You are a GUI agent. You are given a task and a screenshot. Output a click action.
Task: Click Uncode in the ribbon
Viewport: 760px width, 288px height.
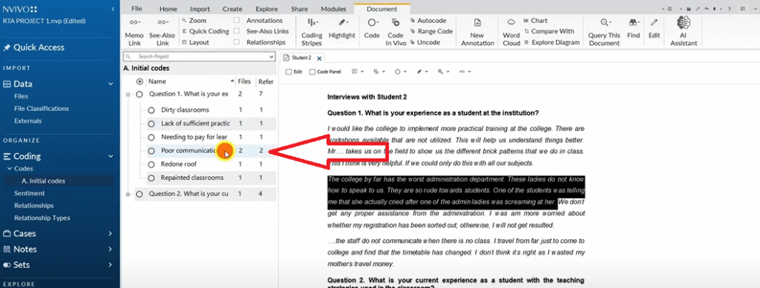click(x=425, y=42)
